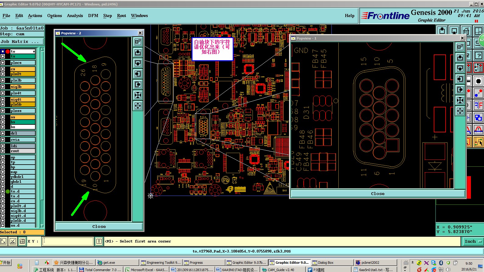Switch to Microsoft Excel in the taskbar

click(147, 270)
